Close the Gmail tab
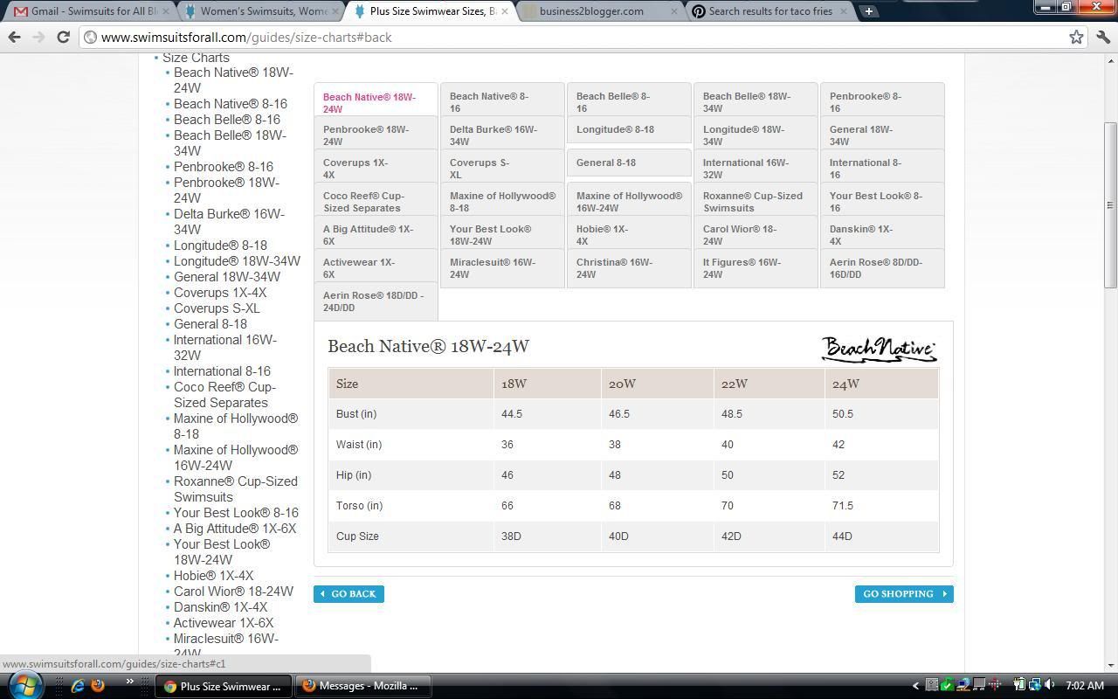The height and width of the screenshot is (699, 1118). tap(166, 11)
